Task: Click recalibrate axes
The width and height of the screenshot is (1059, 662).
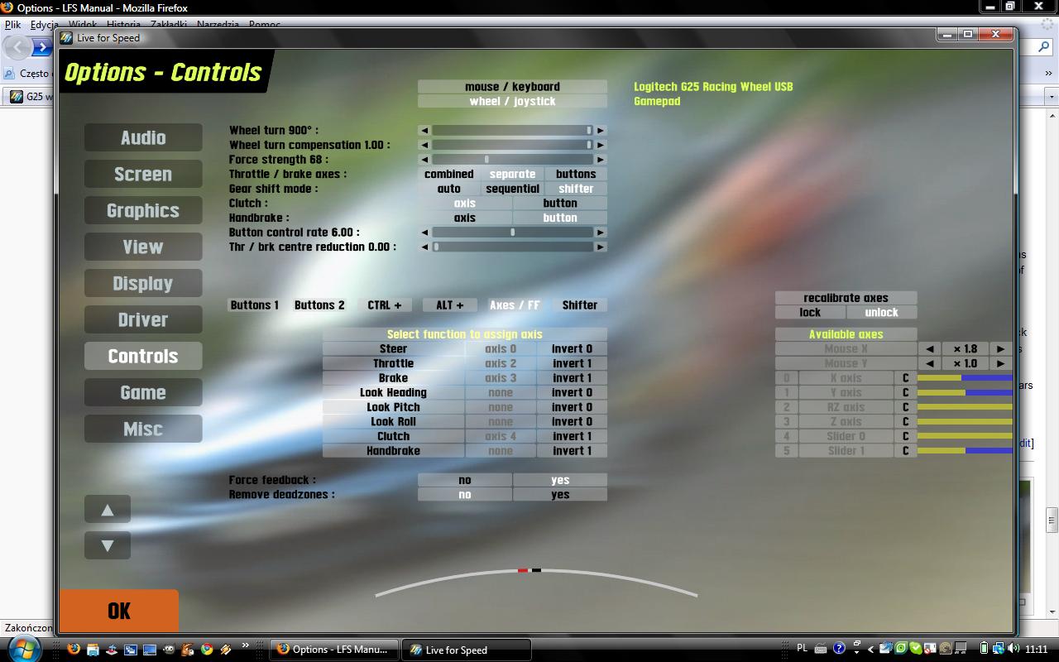Action: (x=846, y=298)
